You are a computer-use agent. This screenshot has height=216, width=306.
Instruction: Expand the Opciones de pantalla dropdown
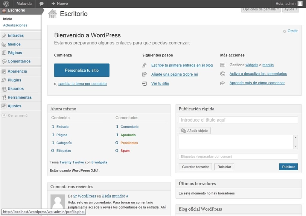(x=261, y=9)
